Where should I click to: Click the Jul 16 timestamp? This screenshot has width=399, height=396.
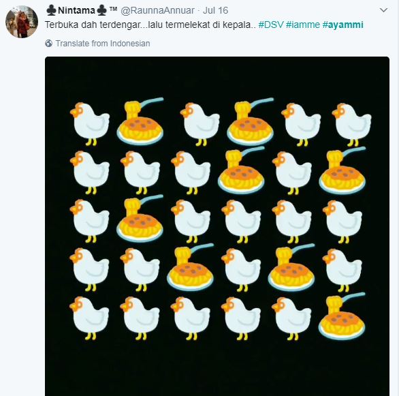pyautogui.click(x=215, y=10)
